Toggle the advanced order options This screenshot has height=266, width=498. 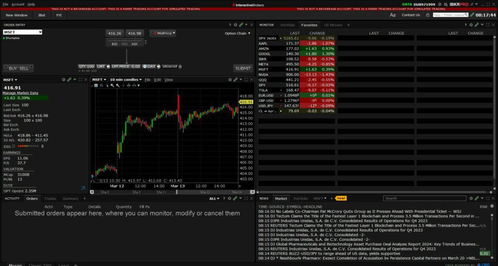coord(171,66)
